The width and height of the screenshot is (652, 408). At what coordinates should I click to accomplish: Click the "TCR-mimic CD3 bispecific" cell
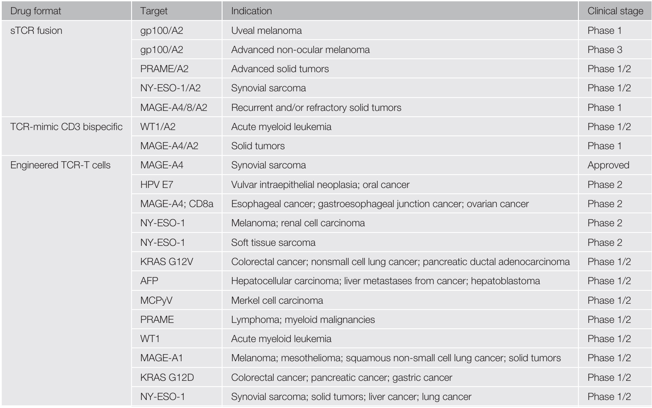66,127
